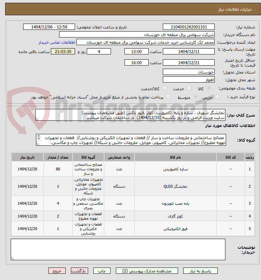
Task: Click the remaining time field 21:03:30
Action: click(63, 52)
